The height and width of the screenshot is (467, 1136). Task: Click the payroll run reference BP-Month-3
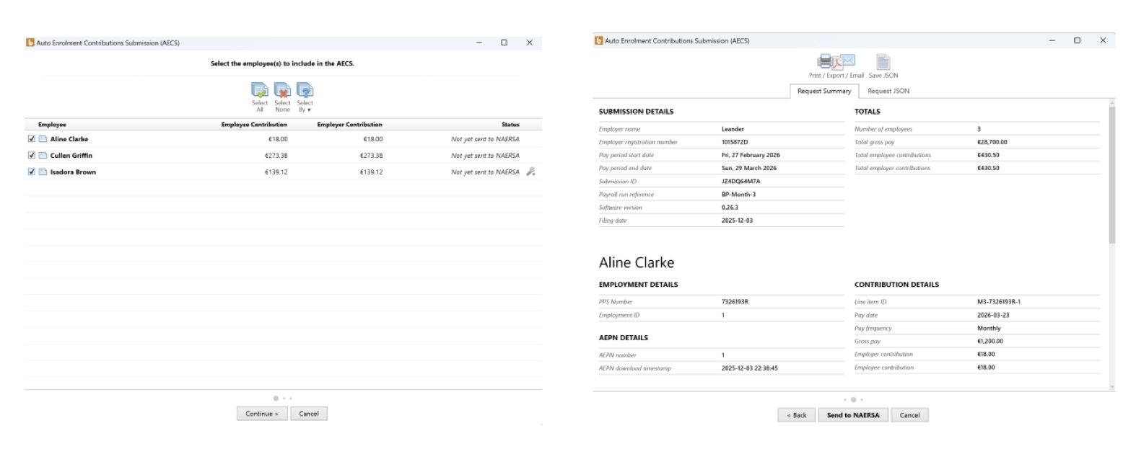pyautogui.click(x=738, y=195)
